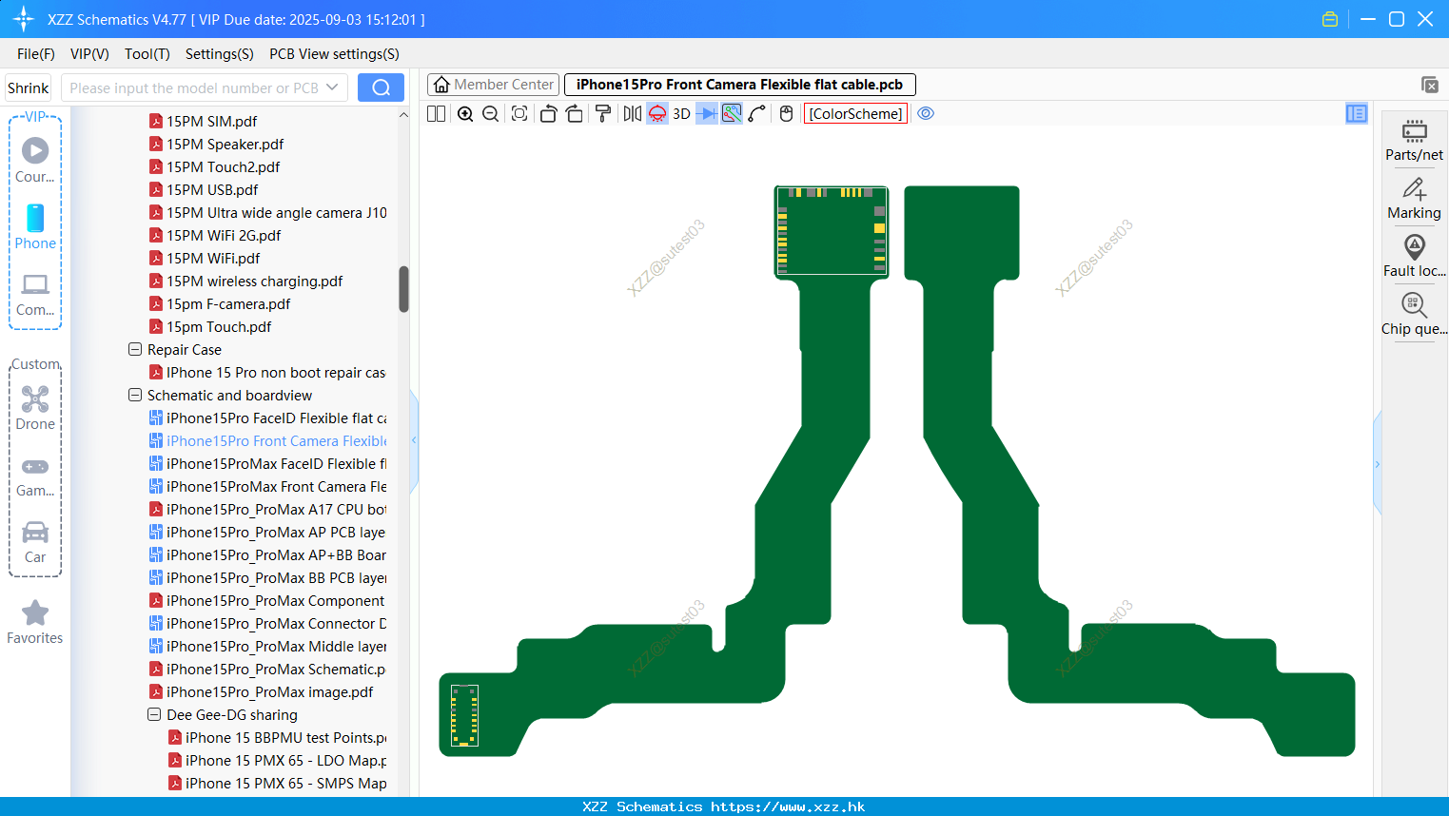Image resolution: width=1449 pixels, height=816 pixels.
Task: Click the file tree scrollbar thumb
Action: tap(403, 289)
